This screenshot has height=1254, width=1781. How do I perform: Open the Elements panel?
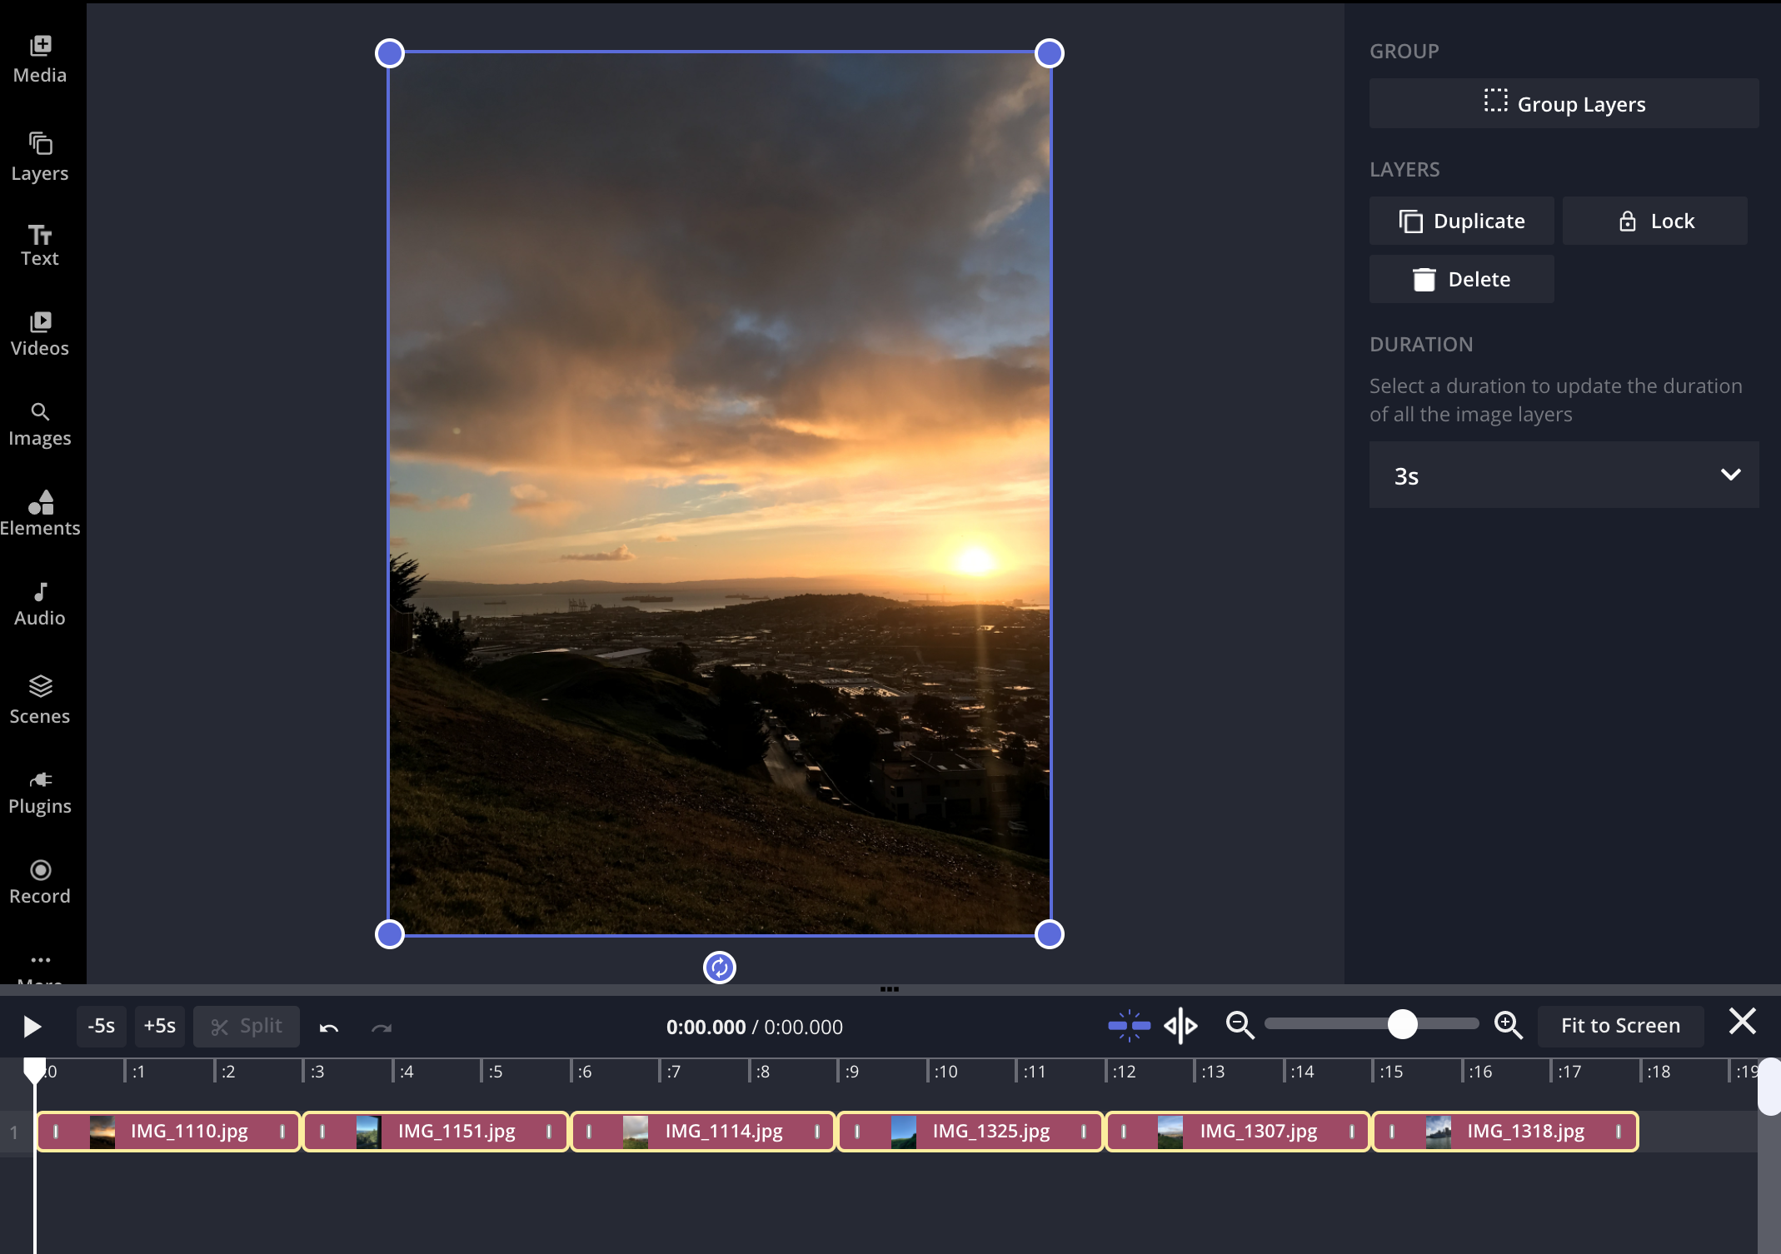point(40,513)
